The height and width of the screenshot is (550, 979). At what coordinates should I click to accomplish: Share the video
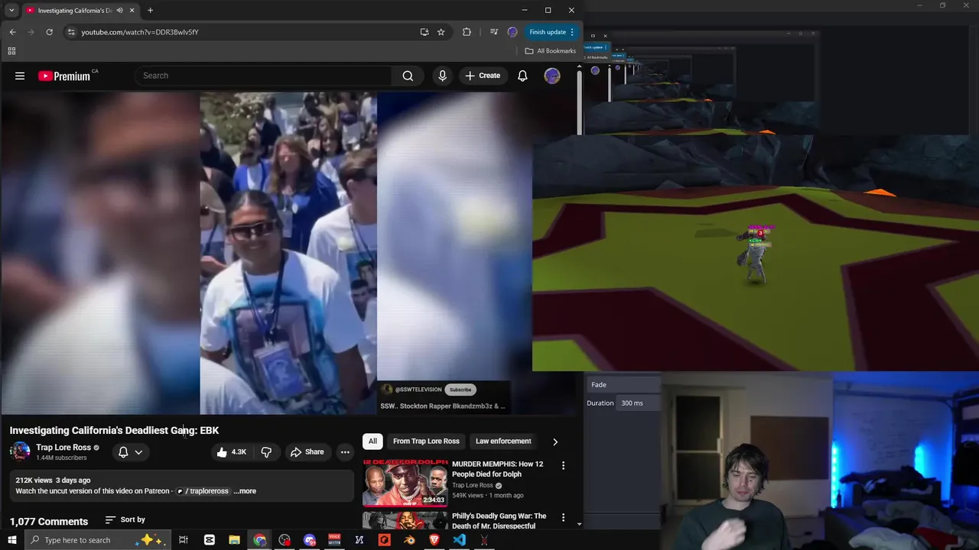click(x=307, y=452)
